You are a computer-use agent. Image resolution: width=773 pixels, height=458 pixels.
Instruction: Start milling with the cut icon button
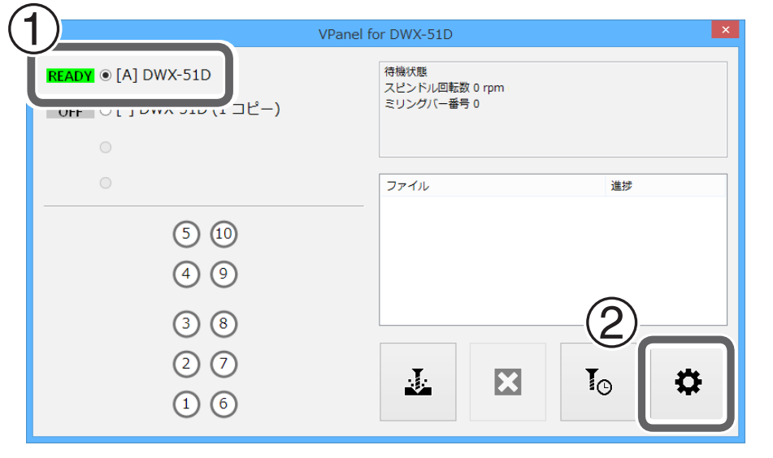click(418, 382)
